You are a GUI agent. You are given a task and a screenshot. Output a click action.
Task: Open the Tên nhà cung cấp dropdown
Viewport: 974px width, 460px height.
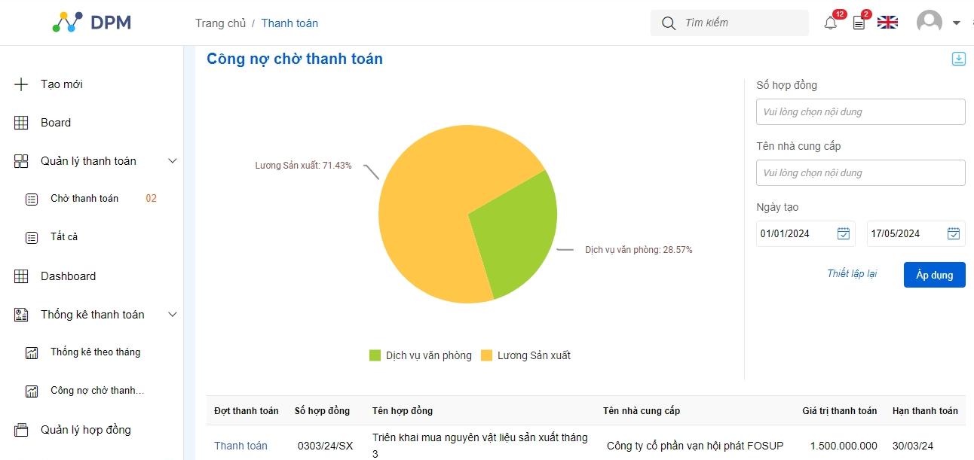tap(860, 172)
